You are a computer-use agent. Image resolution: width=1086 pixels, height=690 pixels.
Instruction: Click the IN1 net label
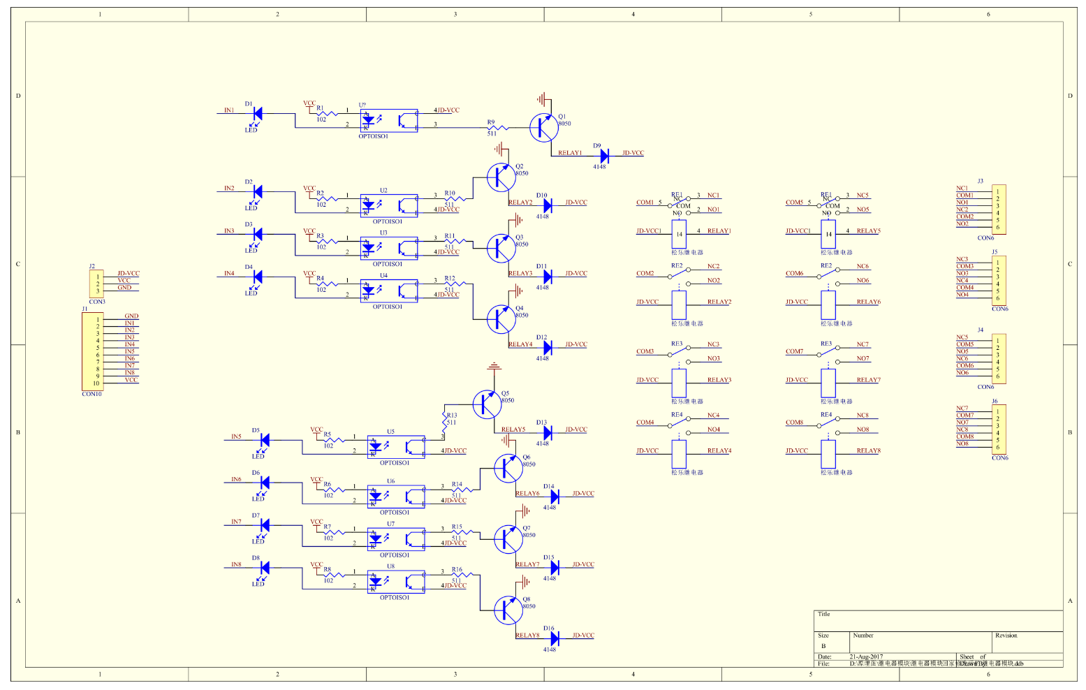[229, 110]
